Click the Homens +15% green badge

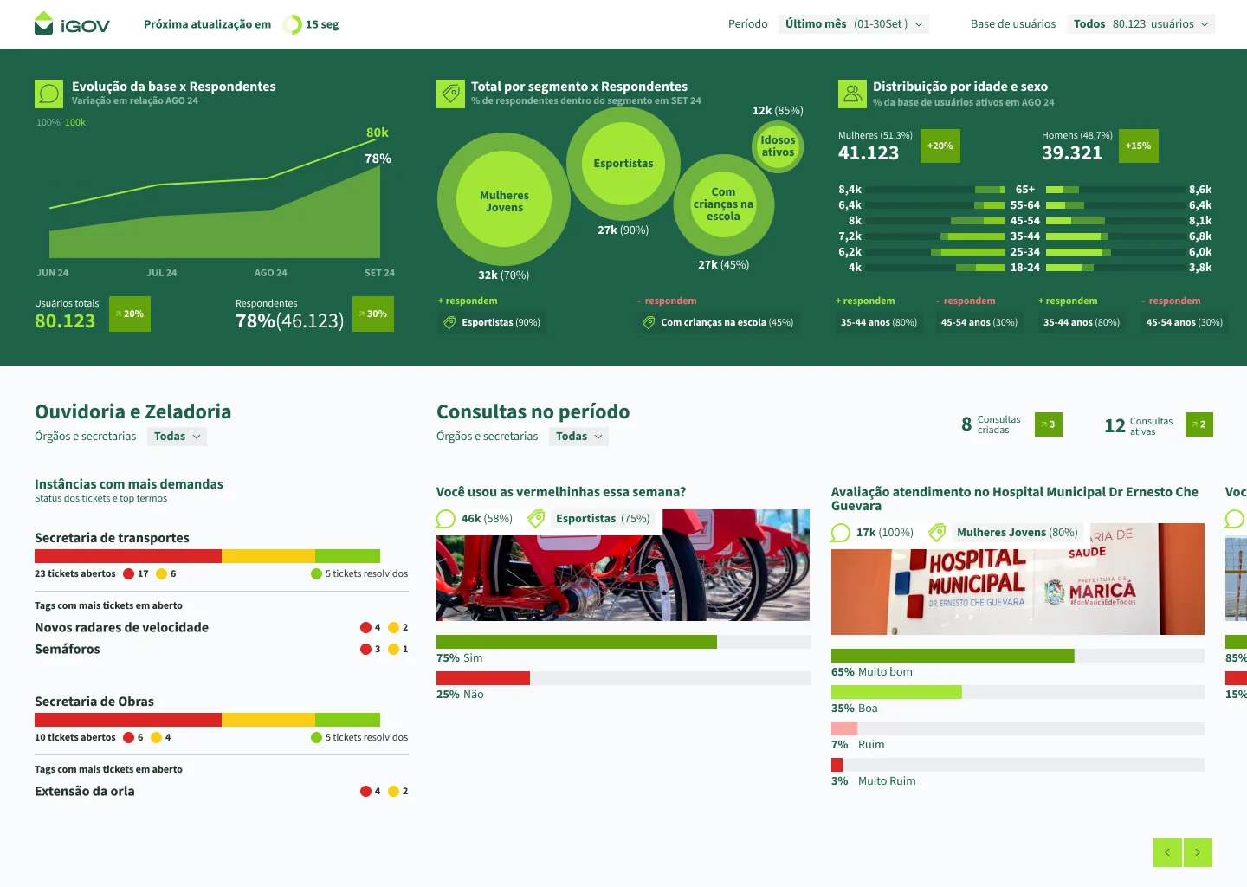(x=1139, y=146)
